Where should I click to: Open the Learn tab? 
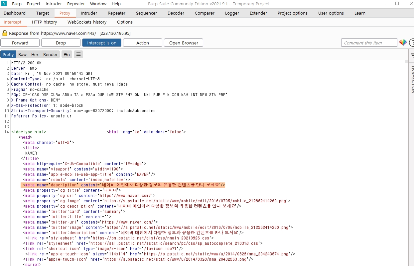pos(360,13)
